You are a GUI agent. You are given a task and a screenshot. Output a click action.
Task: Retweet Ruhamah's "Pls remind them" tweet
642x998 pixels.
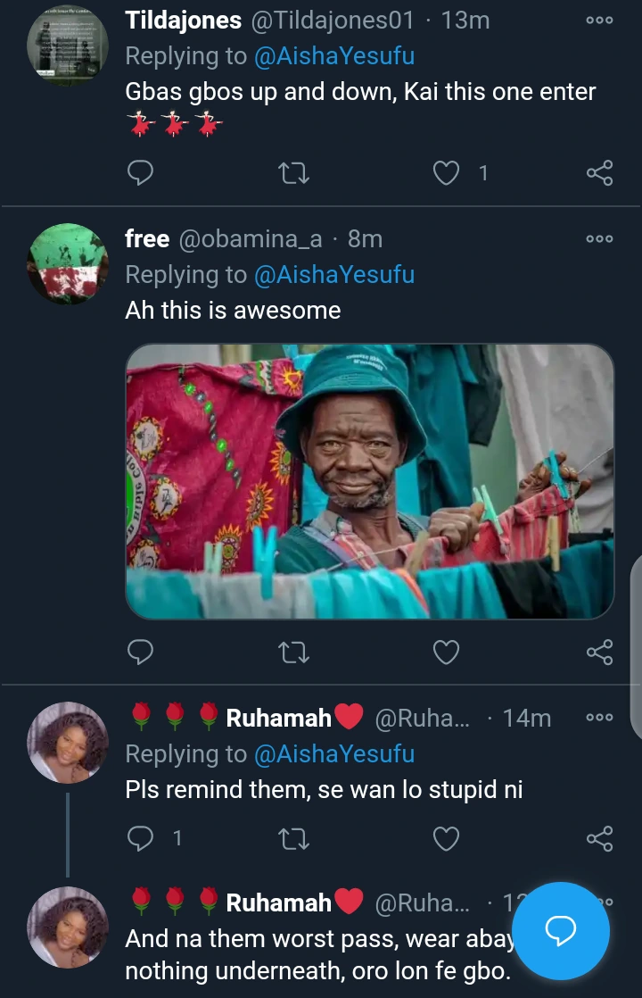tap(293, 837)
